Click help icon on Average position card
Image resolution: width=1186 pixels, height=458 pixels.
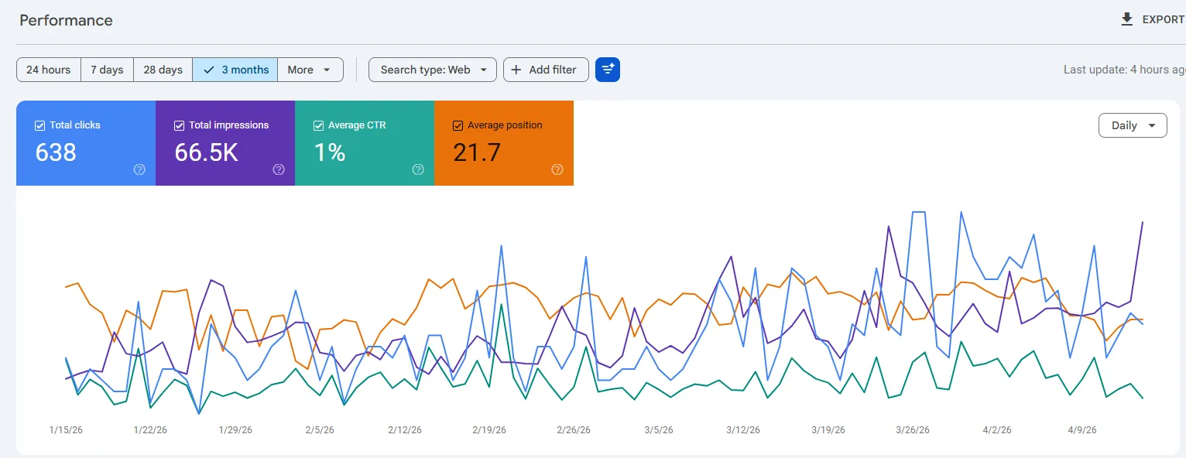(557, 169)
